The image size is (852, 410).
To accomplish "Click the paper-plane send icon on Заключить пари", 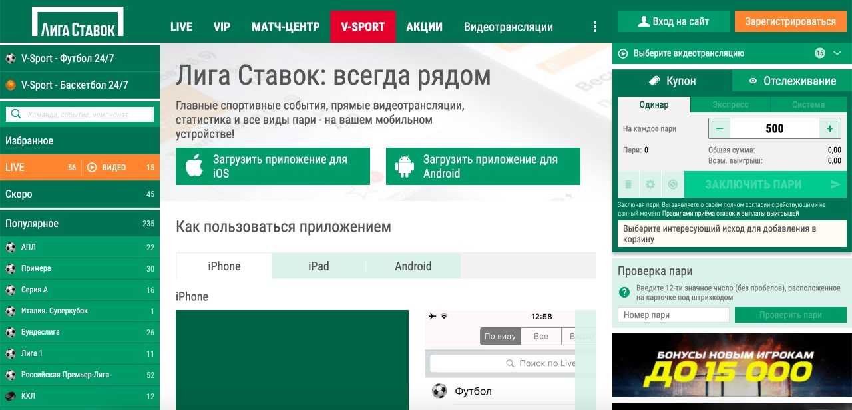I will (835, 184).
